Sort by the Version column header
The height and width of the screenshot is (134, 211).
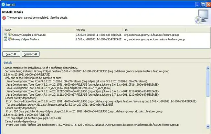99,30
